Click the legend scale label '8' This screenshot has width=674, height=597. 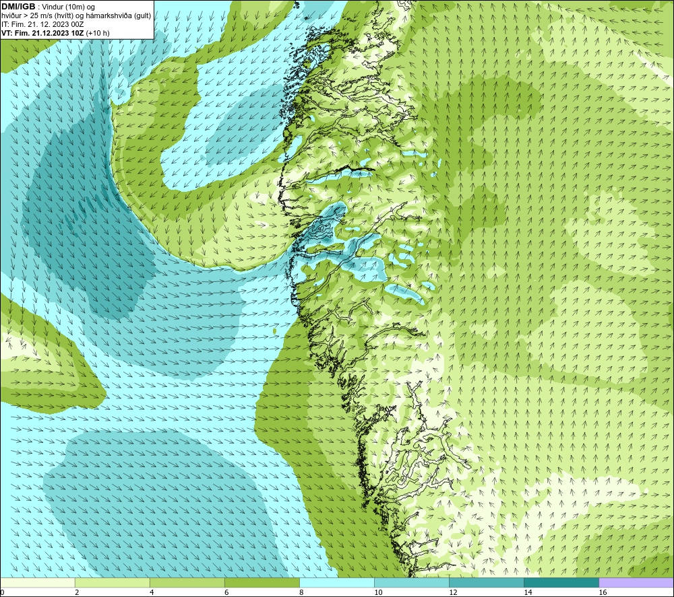point(301,593)
